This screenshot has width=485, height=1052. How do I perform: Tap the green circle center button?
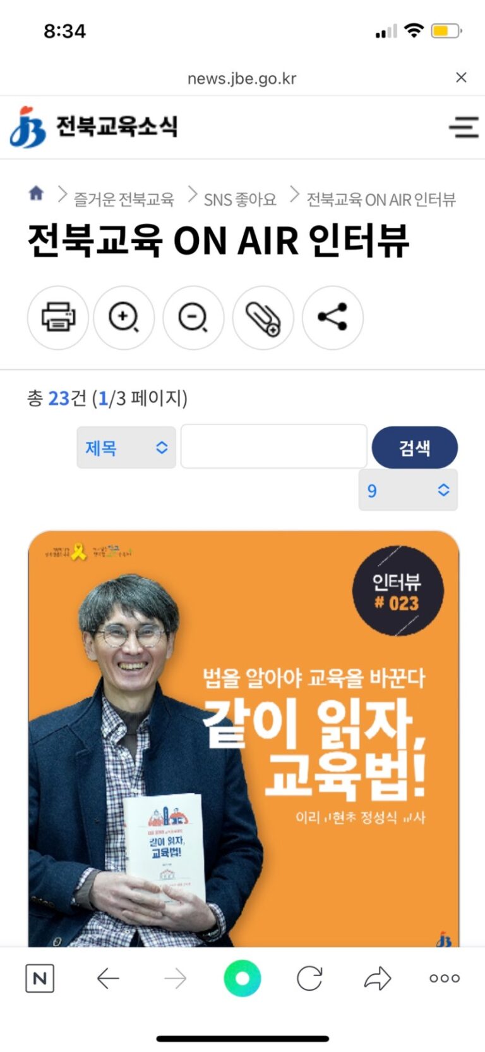pyautogui.click(x=242, y=978)
